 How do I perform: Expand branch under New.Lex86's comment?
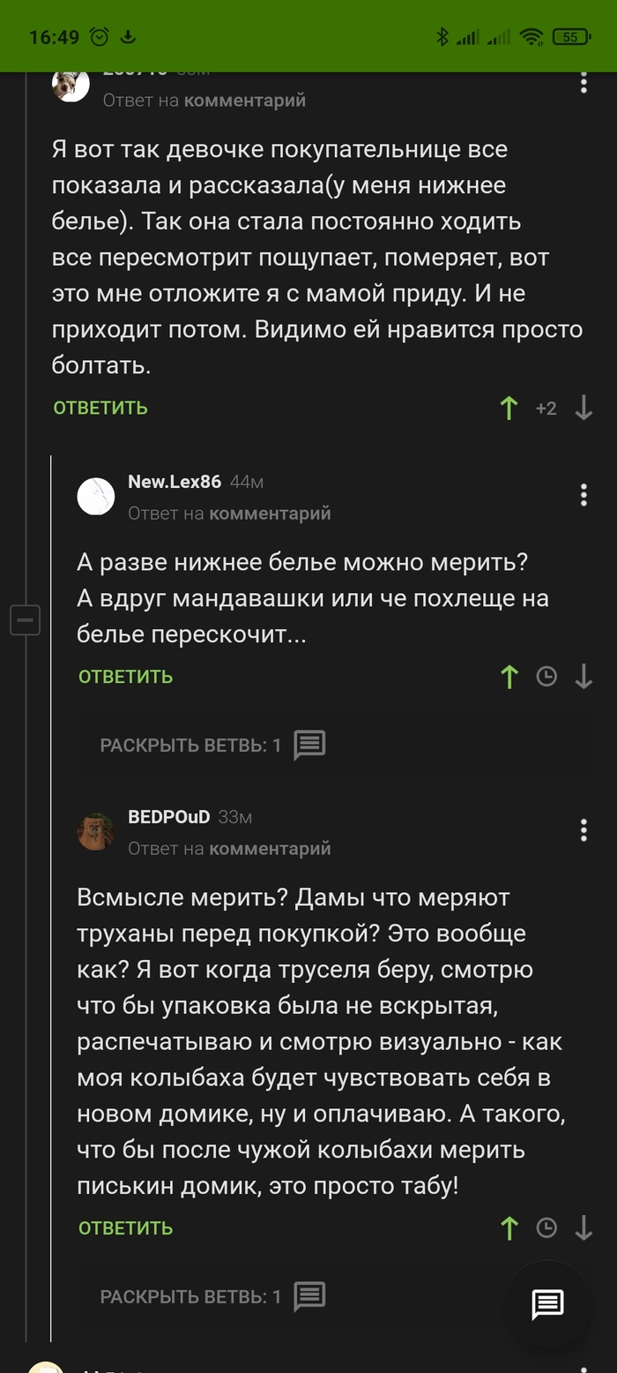pyautogui.click(x=212, y=746)
